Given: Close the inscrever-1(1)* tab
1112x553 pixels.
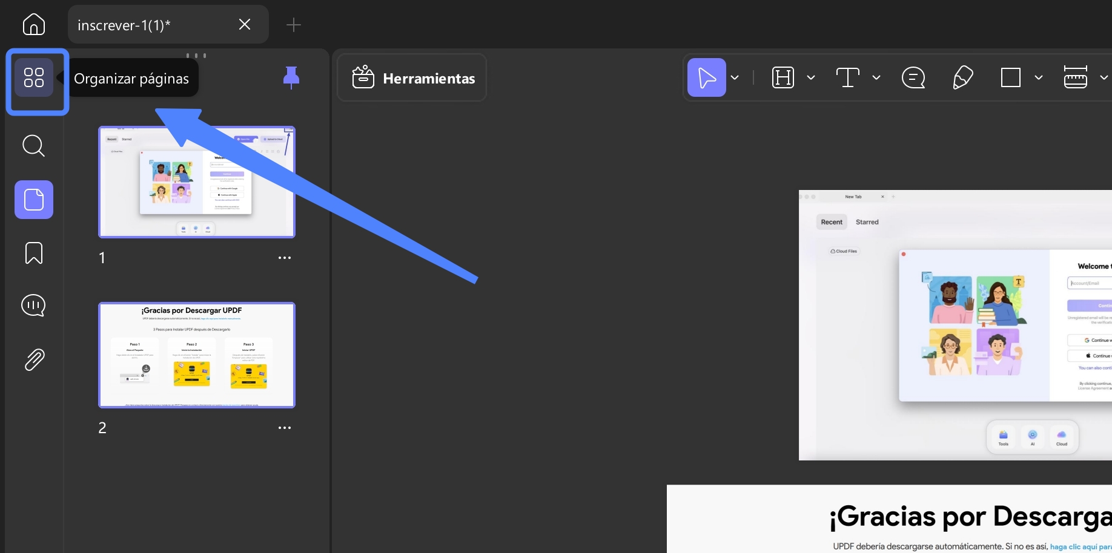Looking at the screenshot, I should [x=245, y=24].
